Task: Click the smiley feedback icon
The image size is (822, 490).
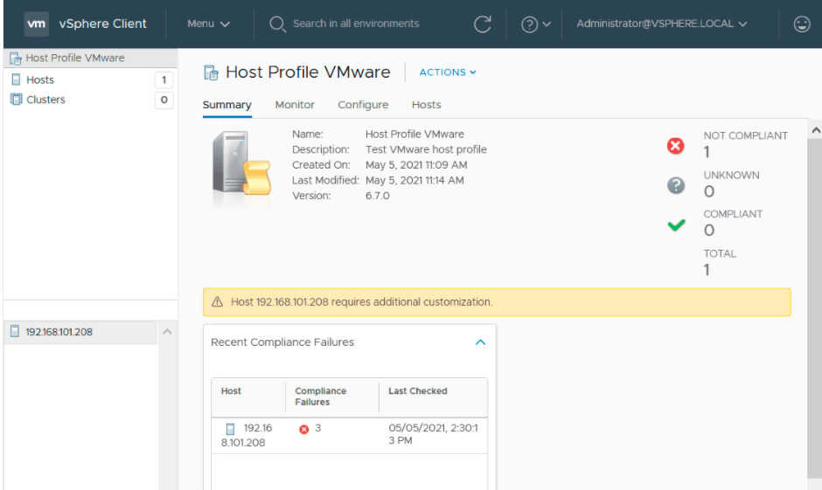Action: point(802,24)
